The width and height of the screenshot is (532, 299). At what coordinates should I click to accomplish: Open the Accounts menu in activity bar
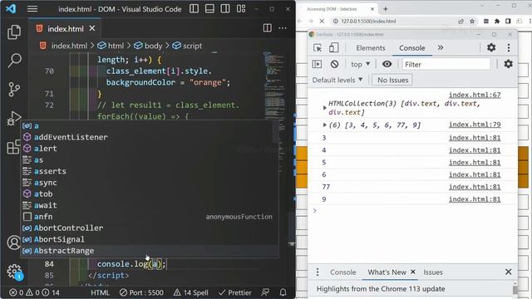tap(13, 243)
